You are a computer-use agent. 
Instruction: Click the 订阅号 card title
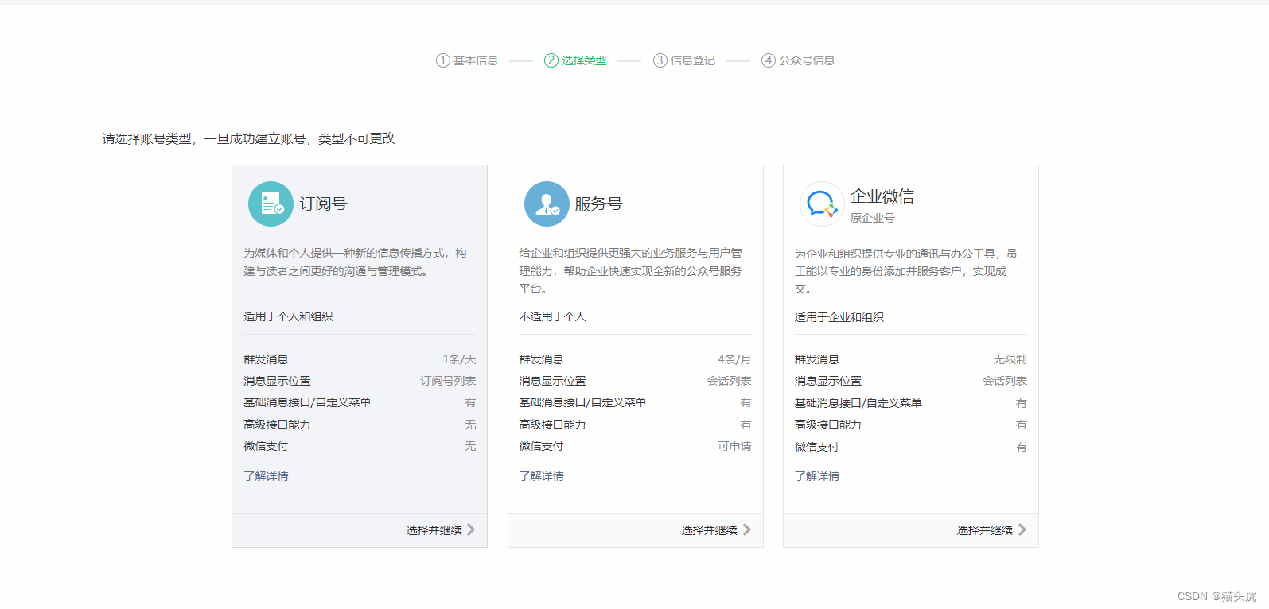323,204
